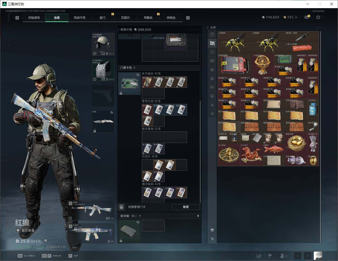Select the golden bird nest with eggs
The image size is (338, 261).
tap(296, 143)
